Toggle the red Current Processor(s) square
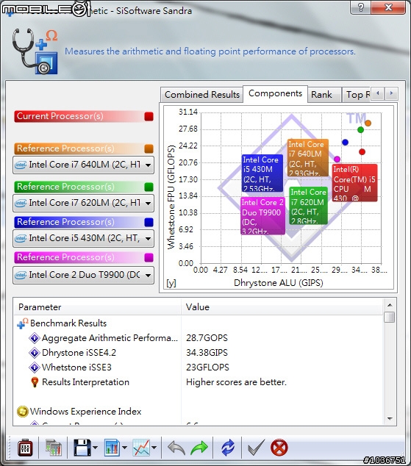411x466 pixels. 149,116
